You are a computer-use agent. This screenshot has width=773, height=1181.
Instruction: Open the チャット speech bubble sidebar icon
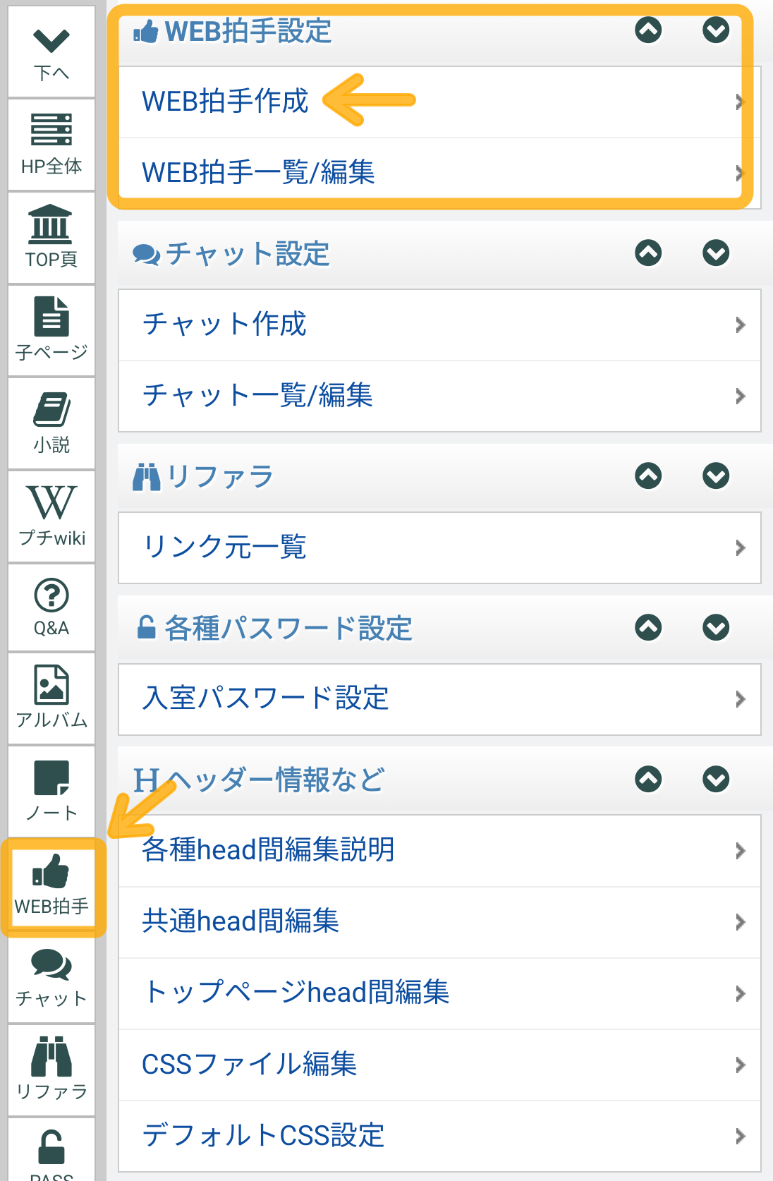pyautogui.click(x=51, y=977)
